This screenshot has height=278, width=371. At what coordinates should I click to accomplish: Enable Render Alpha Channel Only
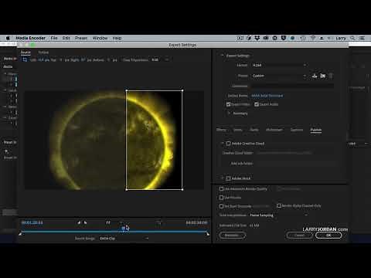click(x=279, y=205)
